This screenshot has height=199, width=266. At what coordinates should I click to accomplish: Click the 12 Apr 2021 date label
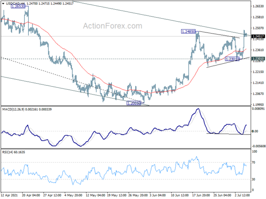pos(9,195)
